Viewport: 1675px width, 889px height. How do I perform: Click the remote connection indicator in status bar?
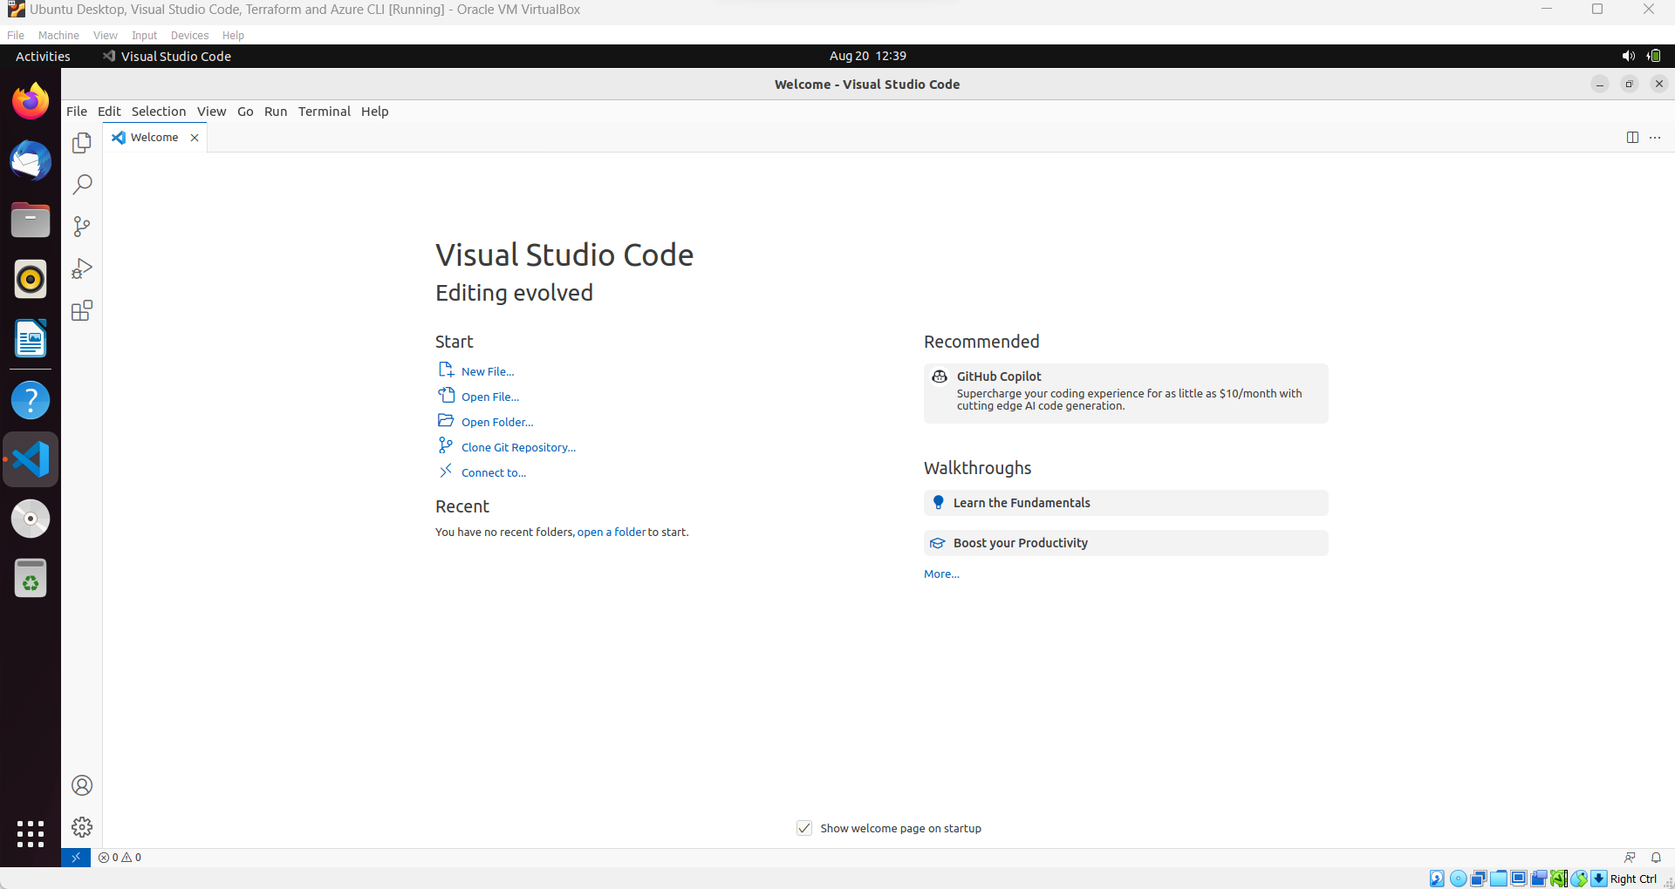click(75, 858)
